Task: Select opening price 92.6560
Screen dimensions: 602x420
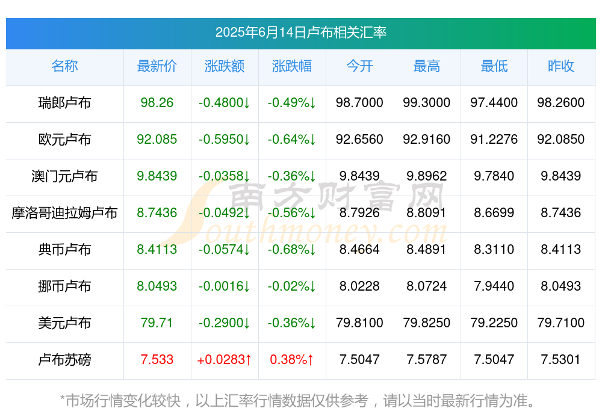Action: 359,140
